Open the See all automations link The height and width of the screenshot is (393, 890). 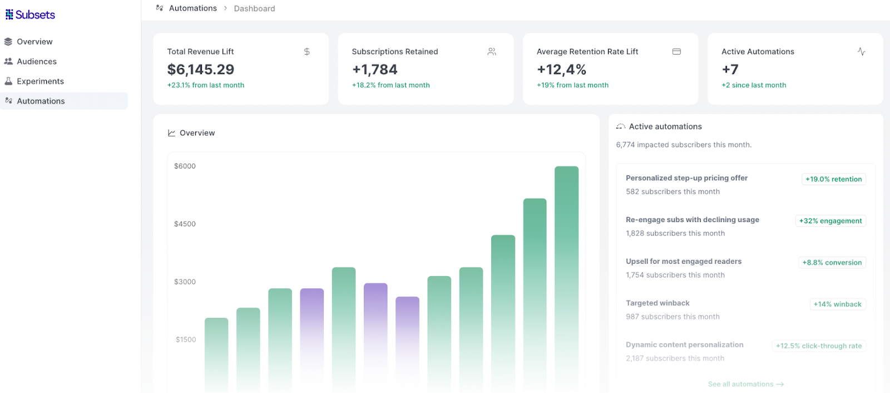[x=746, y=384]
